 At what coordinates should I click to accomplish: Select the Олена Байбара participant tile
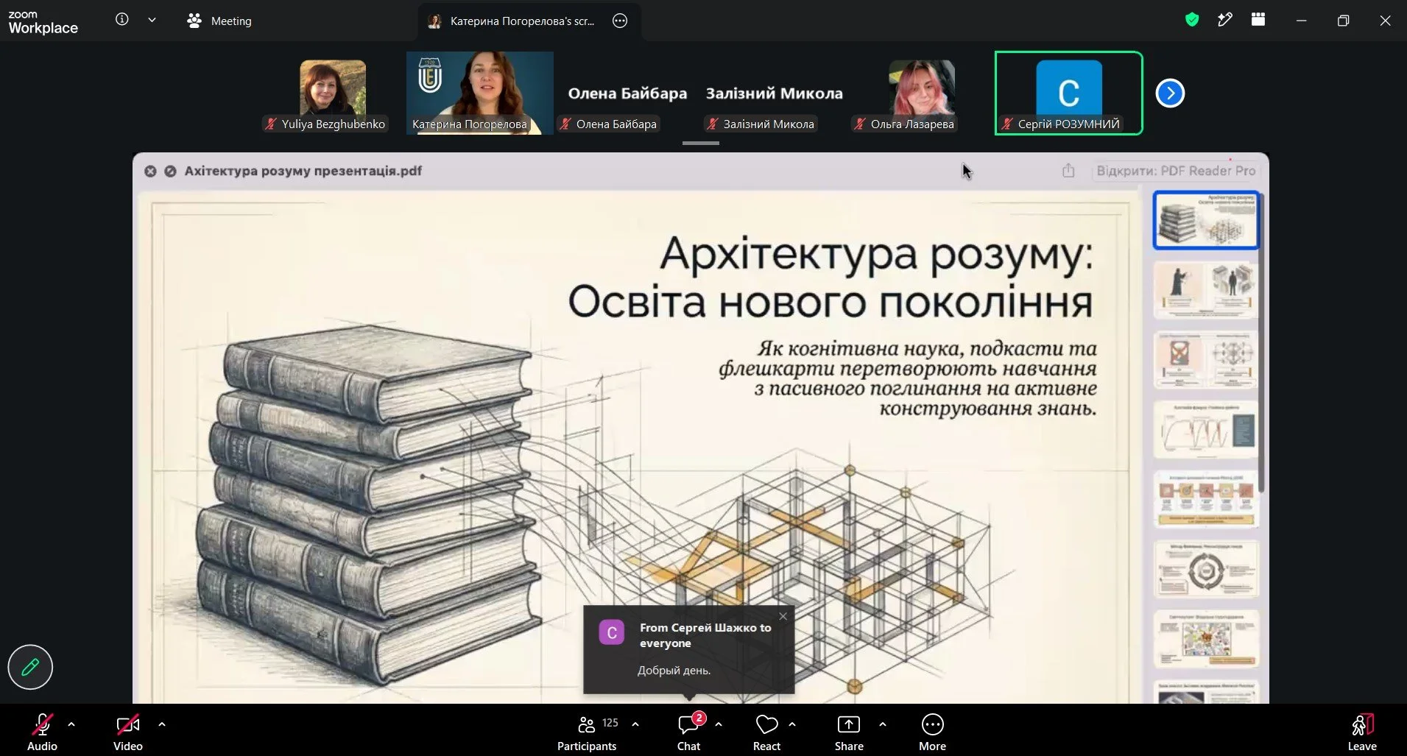[627, 93]
